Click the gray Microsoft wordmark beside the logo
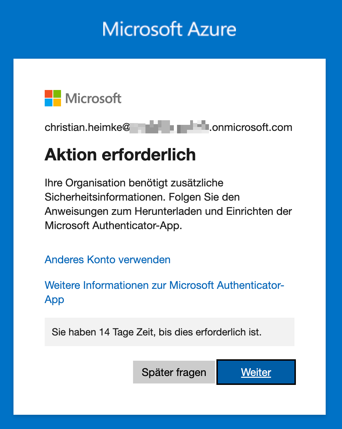342x429 pixels. tap(93, 99)
